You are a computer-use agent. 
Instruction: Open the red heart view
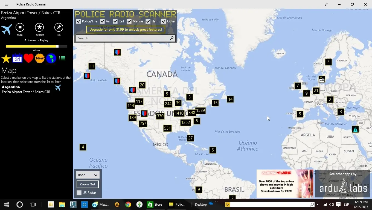point(28,58)
